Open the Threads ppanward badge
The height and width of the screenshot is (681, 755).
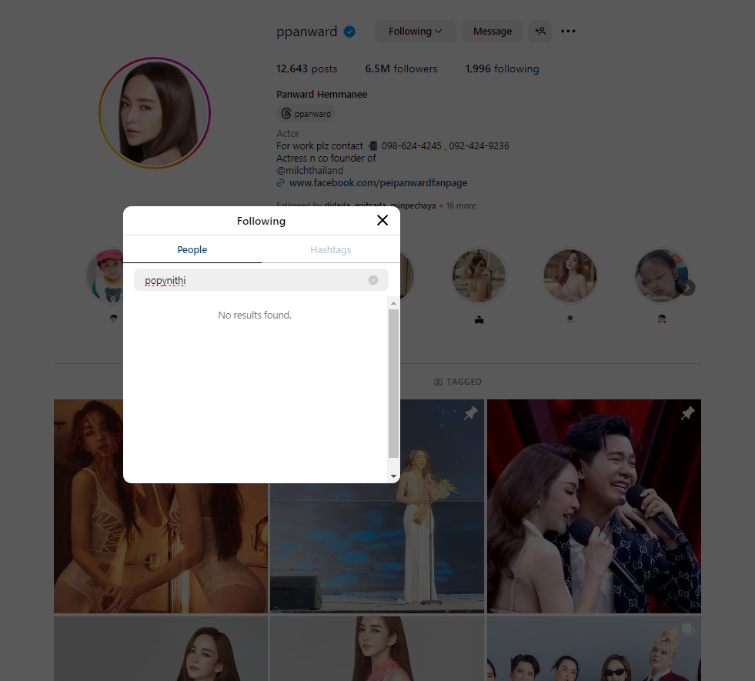(x=306, y=114)
